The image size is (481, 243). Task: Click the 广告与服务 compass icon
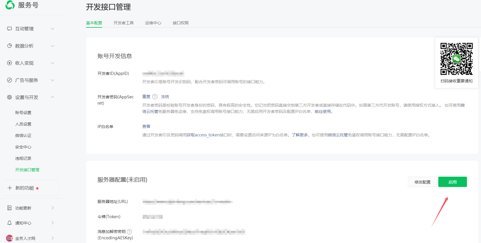pyautogui.click(x=9, y=80)
